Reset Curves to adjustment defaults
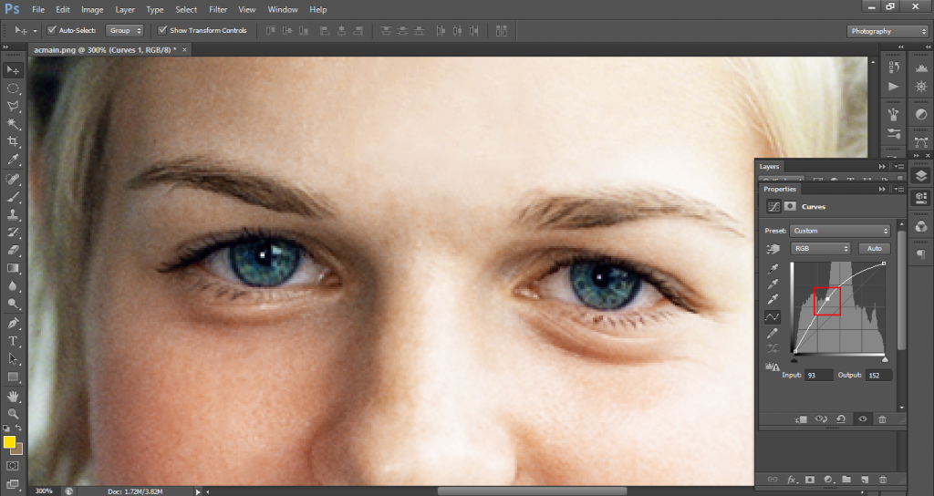This screenshot has width=934, height=496. 841,419
